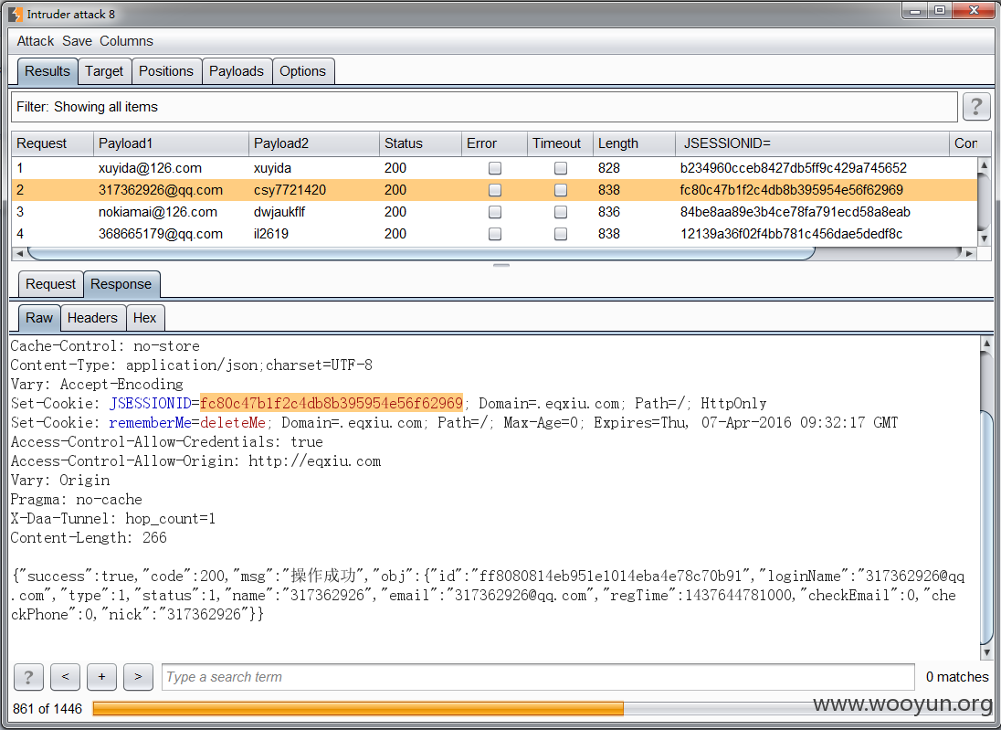This screenshot has width=1001, height=730.
Task: Click the 0 matches label
Action: (957, 677)
